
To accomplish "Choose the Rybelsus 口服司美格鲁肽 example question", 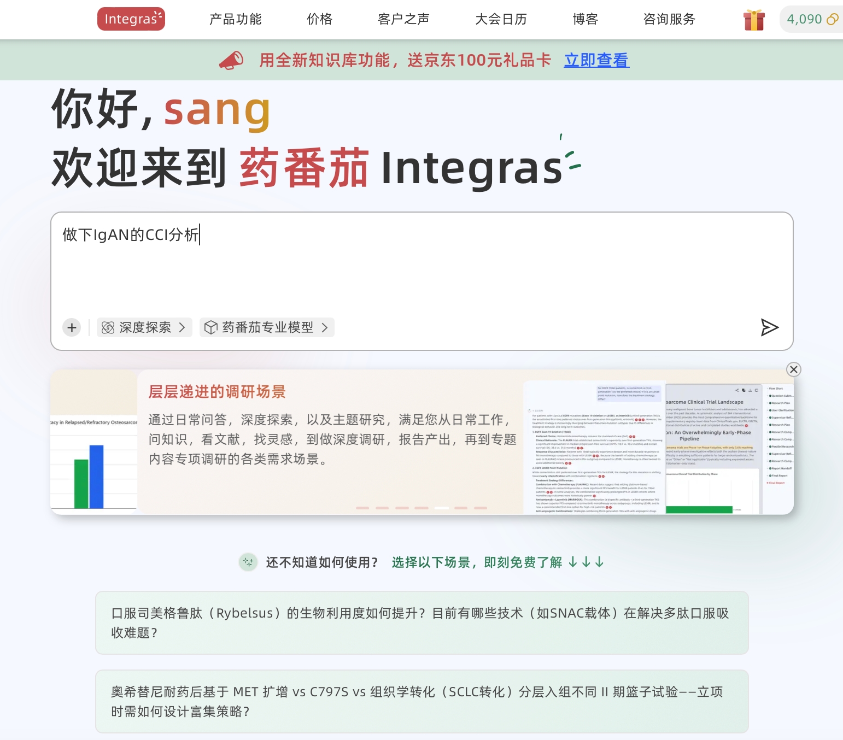I will 422,623.
